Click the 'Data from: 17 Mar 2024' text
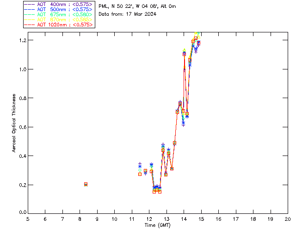296x237 pixels. point(128,14)
